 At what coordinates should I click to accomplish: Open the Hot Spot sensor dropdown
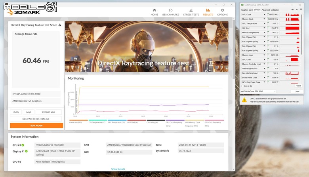[x=264, y=28]
